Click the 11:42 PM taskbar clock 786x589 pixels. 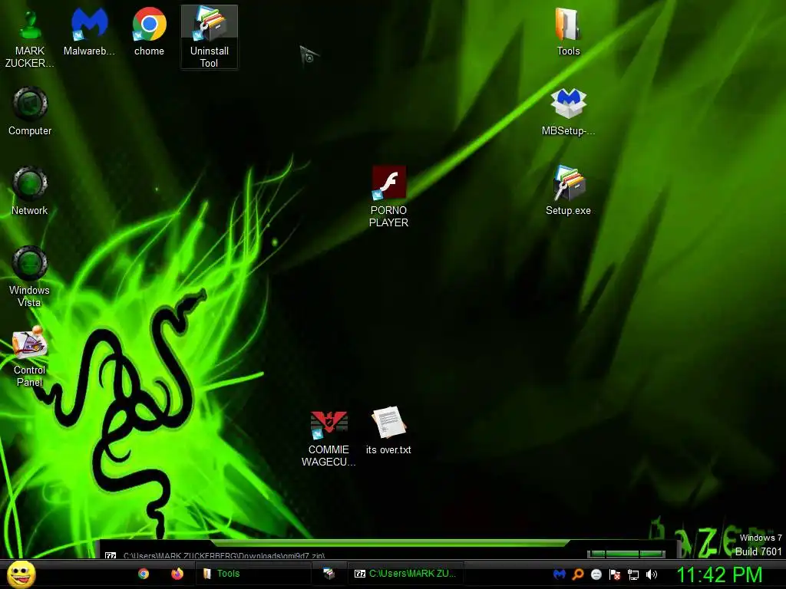(x=720, y=574)
